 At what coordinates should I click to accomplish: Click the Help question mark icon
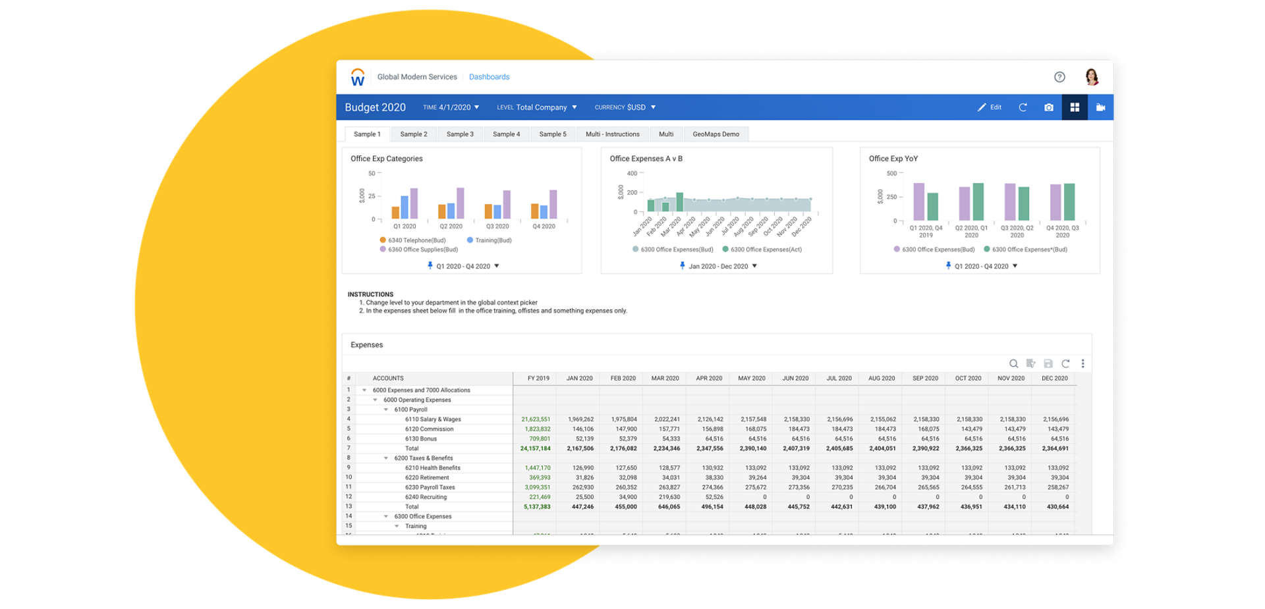(x=1059, y=77)
